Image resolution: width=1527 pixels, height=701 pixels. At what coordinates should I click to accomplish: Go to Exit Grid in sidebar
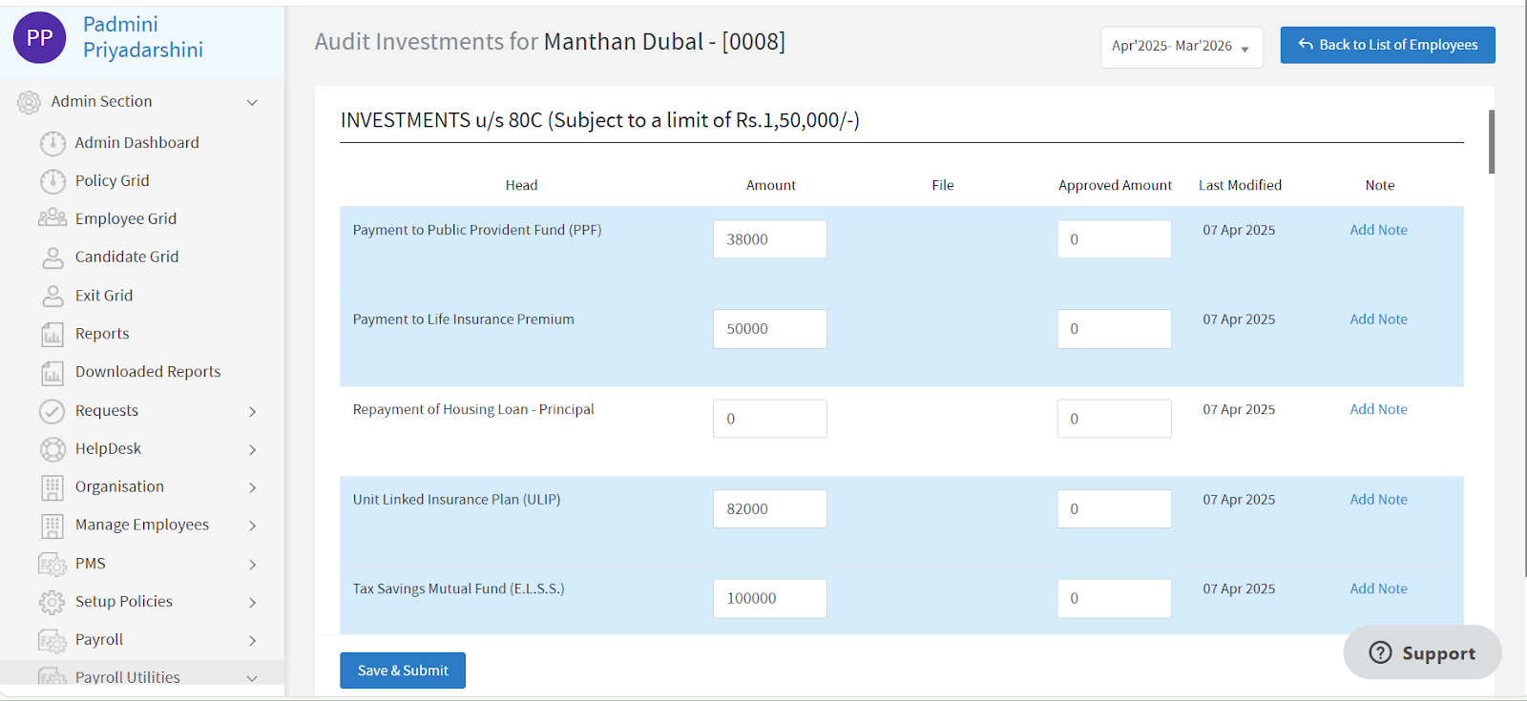104,296
